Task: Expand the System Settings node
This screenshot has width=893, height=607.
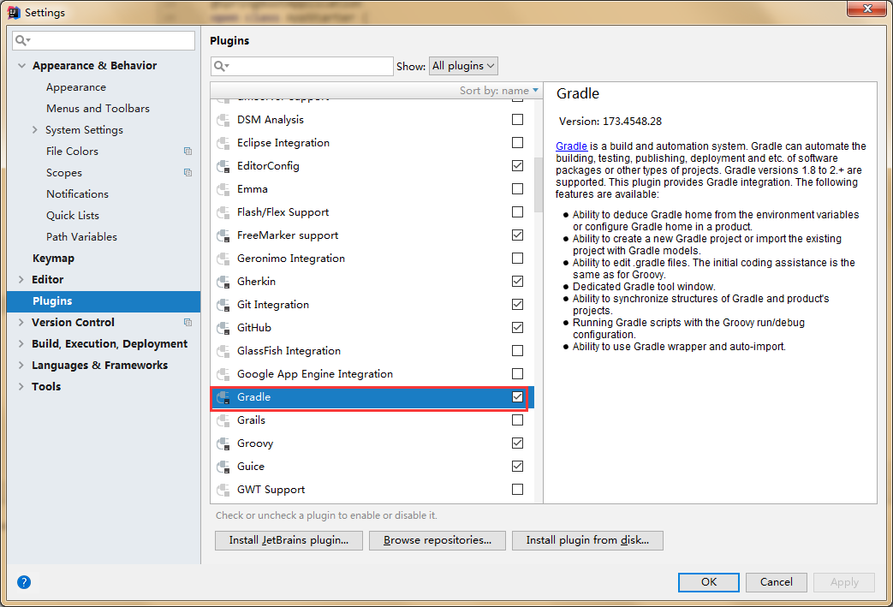Action: click(35, 130)
